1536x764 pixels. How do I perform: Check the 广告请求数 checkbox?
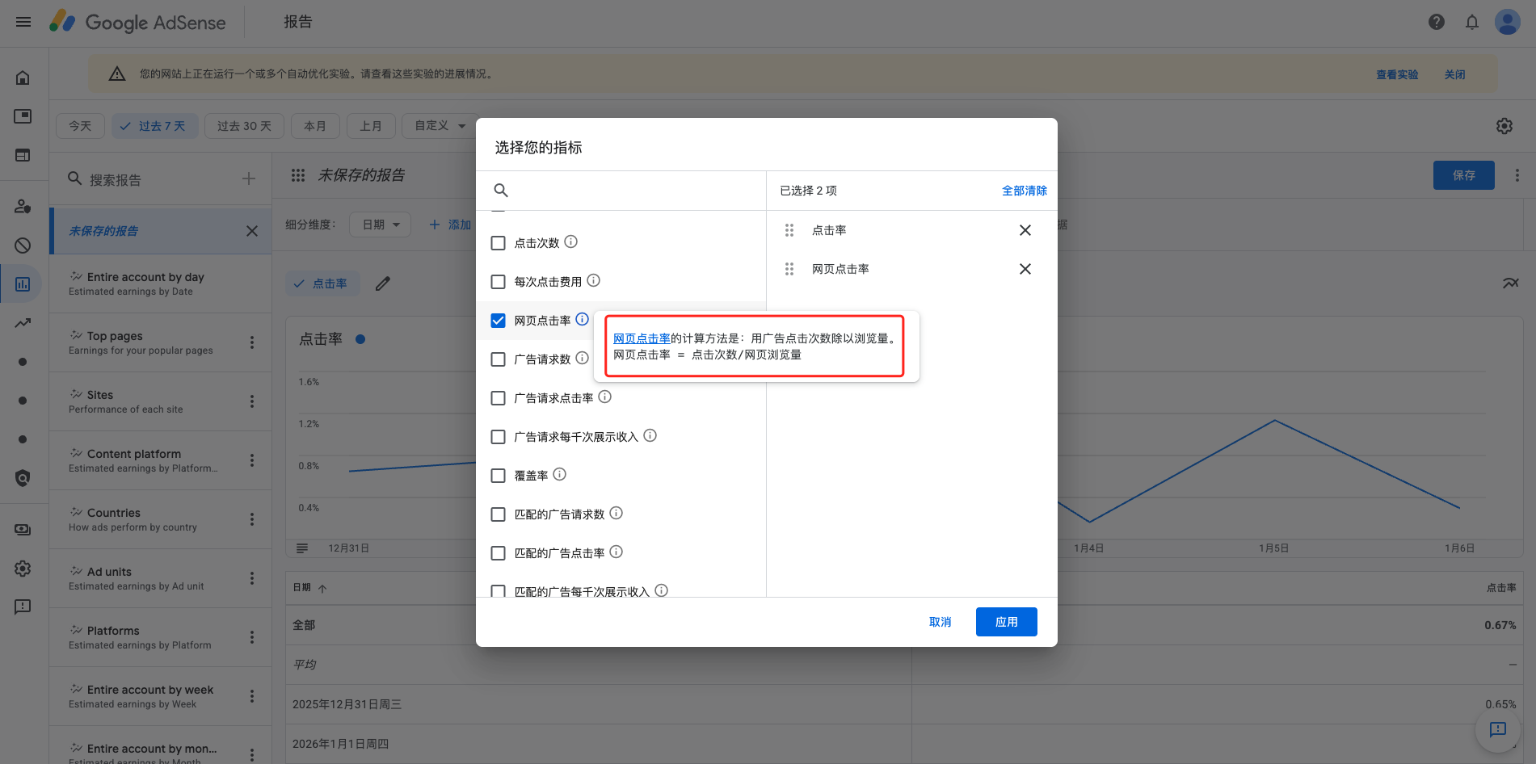pyautogui.click(x=499, y=359)
